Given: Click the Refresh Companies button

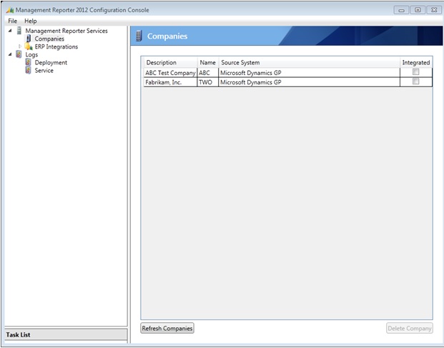Looking at the screenshot, I should (x=167, y=328).
